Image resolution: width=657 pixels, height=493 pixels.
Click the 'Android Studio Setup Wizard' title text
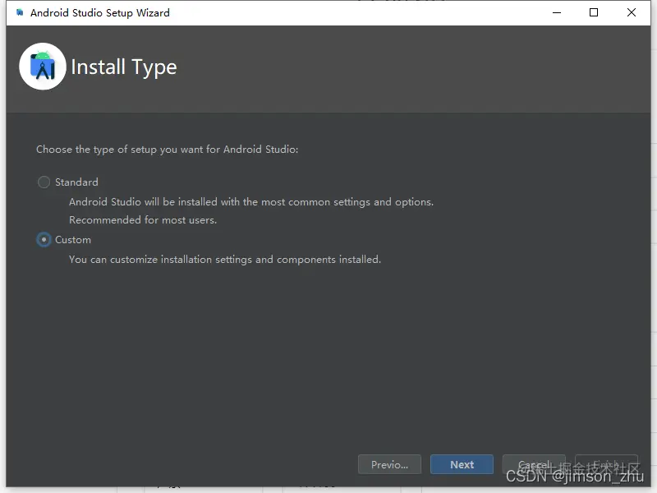click(x=100, y=13)
